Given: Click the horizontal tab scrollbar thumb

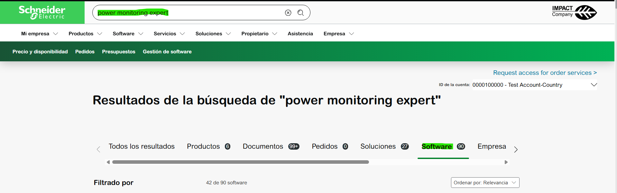Looking at the screenshot, I should tap(240, 162).
